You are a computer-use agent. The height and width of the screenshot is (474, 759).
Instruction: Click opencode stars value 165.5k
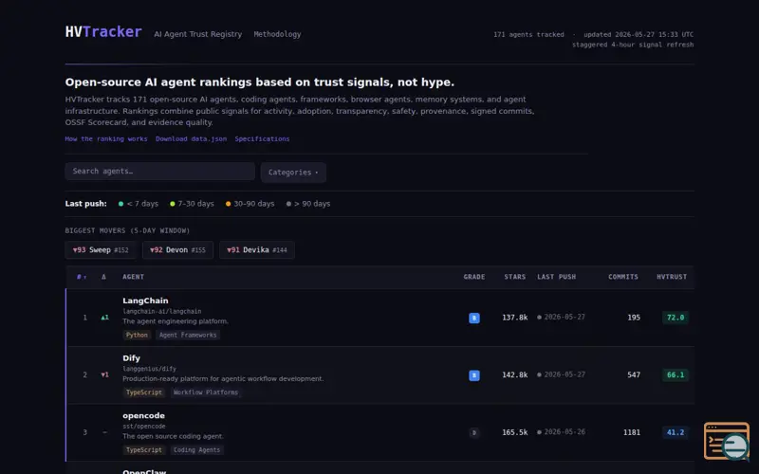point(514,433)
